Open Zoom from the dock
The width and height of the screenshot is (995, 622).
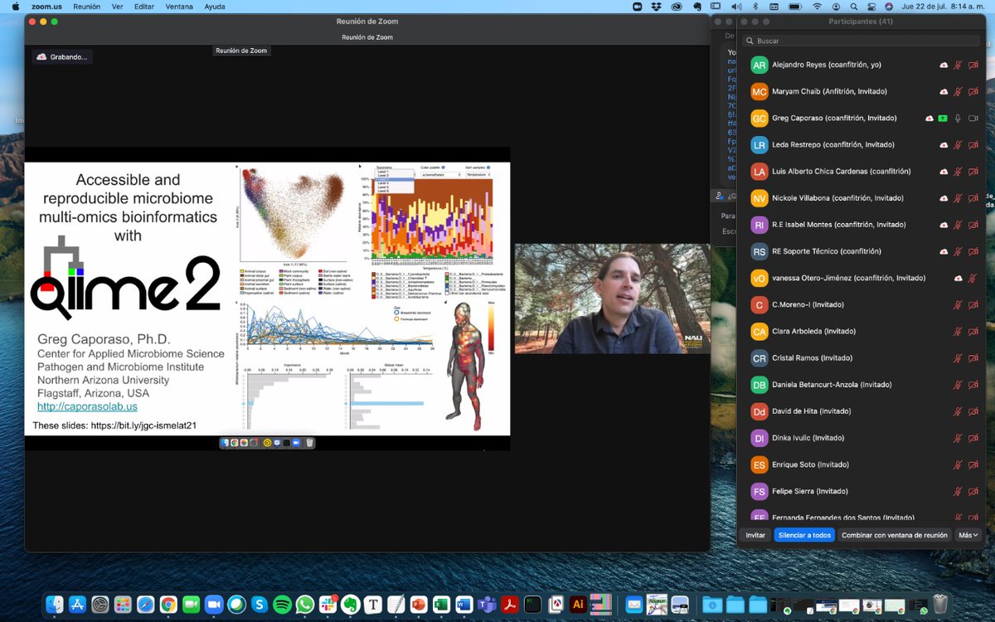click(214, 604)
